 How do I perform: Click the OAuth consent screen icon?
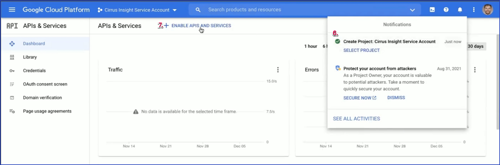12,84
